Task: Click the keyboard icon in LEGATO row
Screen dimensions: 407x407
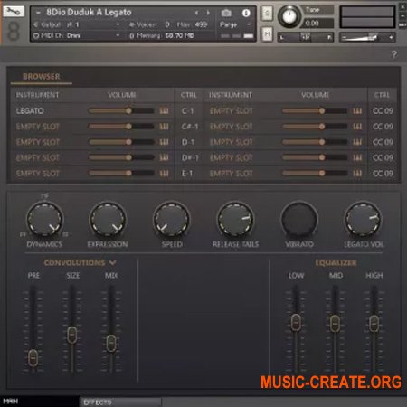Action: (164, 111)
